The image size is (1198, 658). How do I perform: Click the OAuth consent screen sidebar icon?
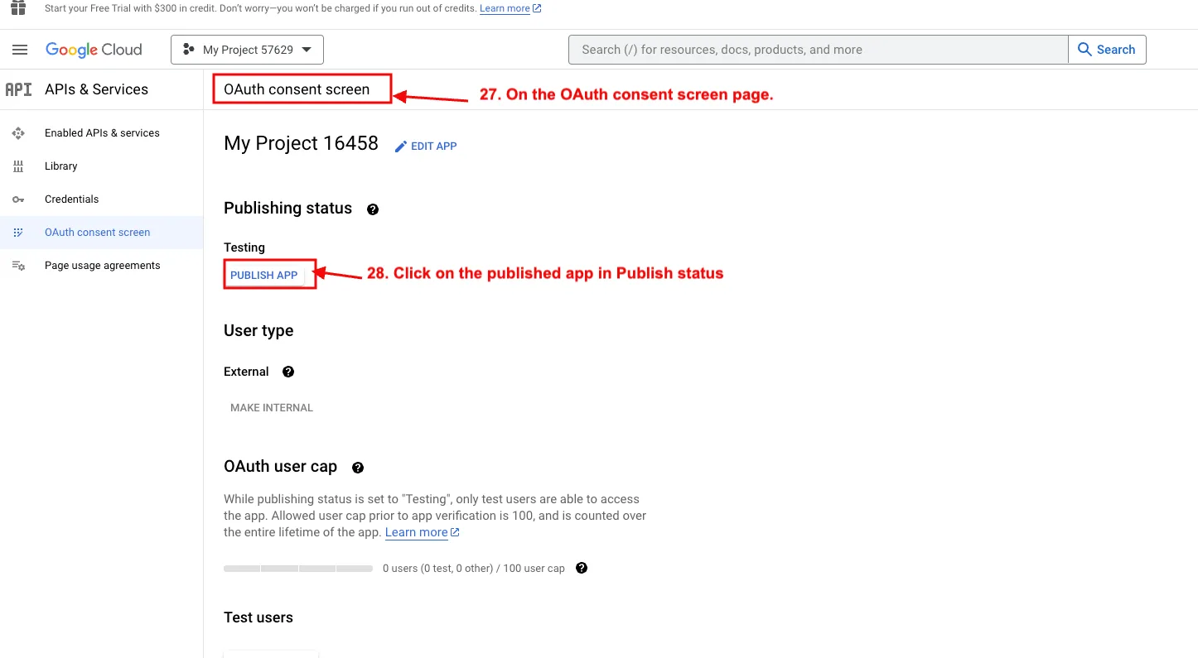(x=18, y=233)
